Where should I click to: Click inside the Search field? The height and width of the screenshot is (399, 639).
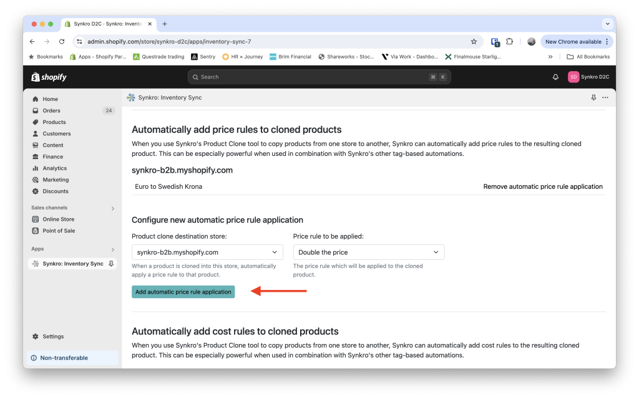[319, 76]
